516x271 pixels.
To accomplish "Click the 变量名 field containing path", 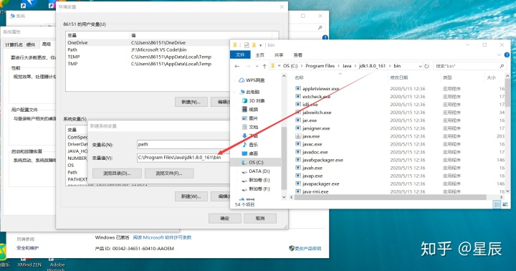I will (x=183, y=145).
